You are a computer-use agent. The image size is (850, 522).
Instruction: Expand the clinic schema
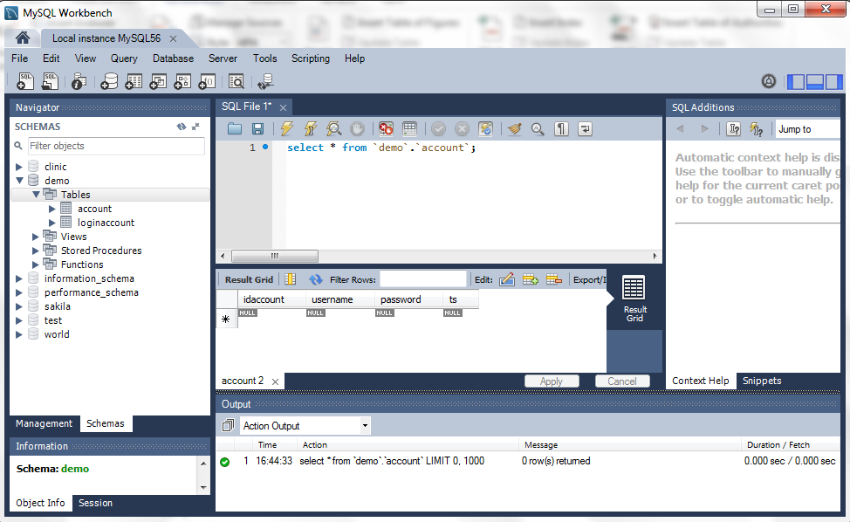(19, 167)
